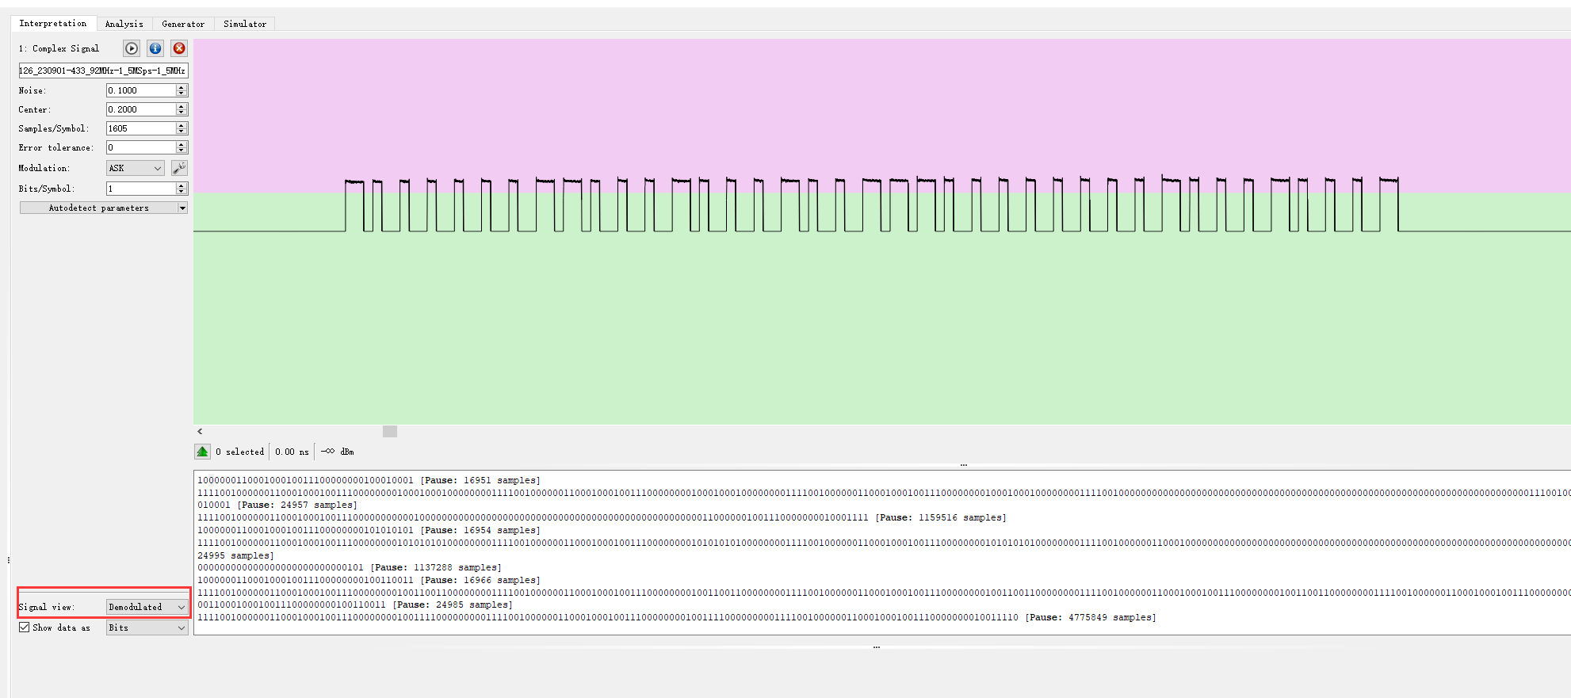Click '[Pause: 16966 samples]' in the bit data
This screenshot has width=1571, height=698.
pyautogui.click(x=480, y=580)
